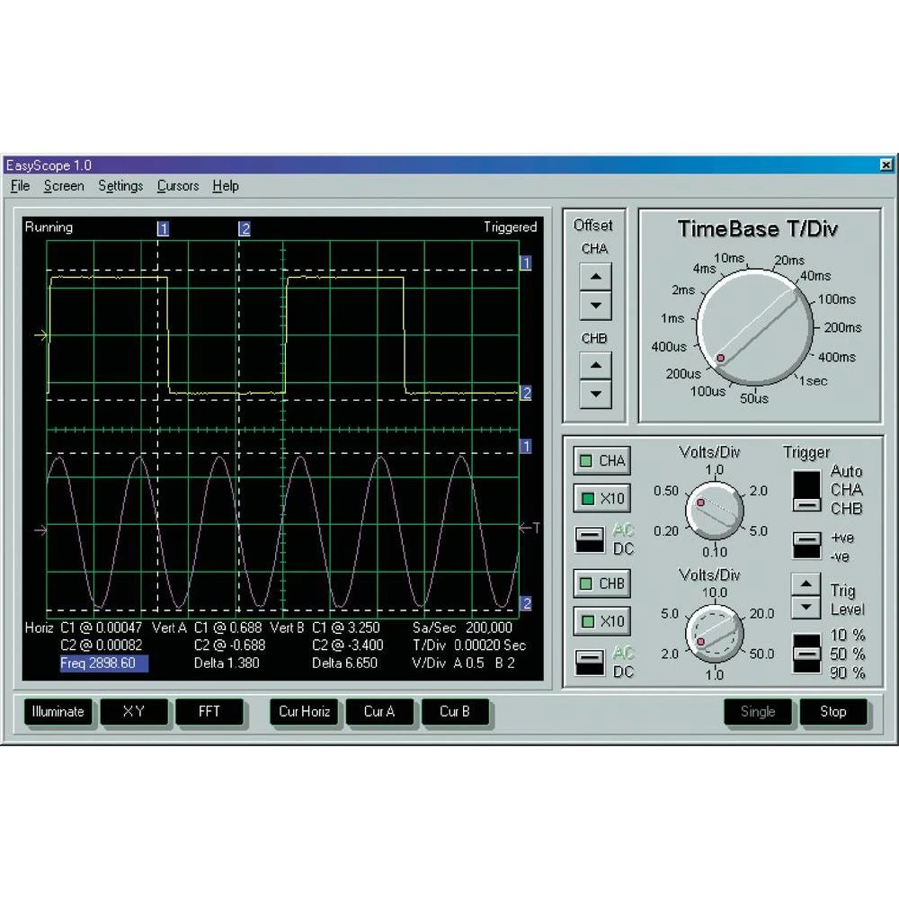
Task: Lower trigger level with down arrow
Action: click(806, 608)
